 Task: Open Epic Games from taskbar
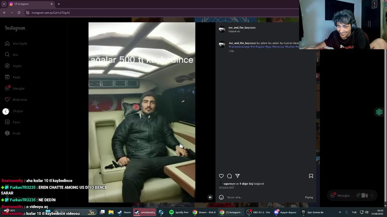(x=313, y=212)
